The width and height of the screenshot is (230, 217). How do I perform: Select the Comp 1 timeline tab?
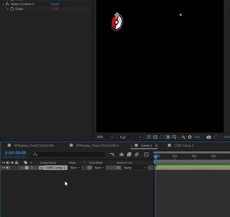(146, 145)
